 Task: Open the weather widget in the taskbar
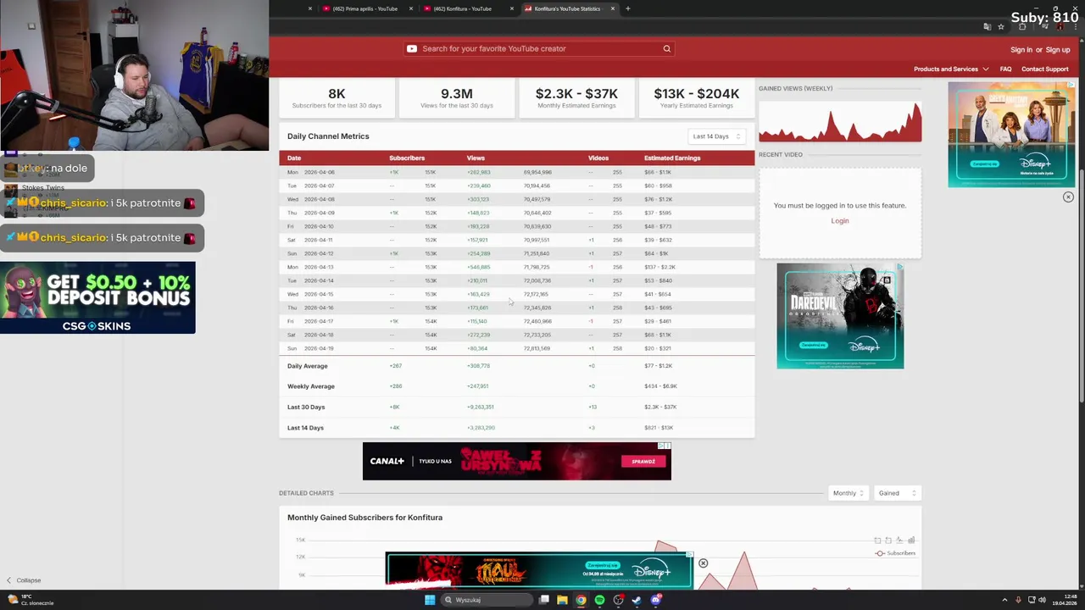[x=31, y=600]
